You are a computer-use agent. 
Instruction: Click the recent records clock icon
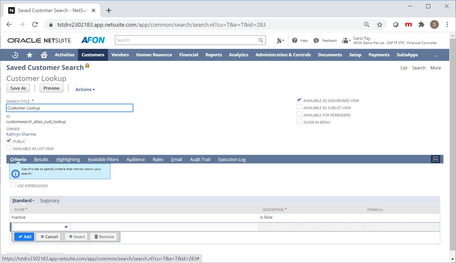tap(15, 55)
